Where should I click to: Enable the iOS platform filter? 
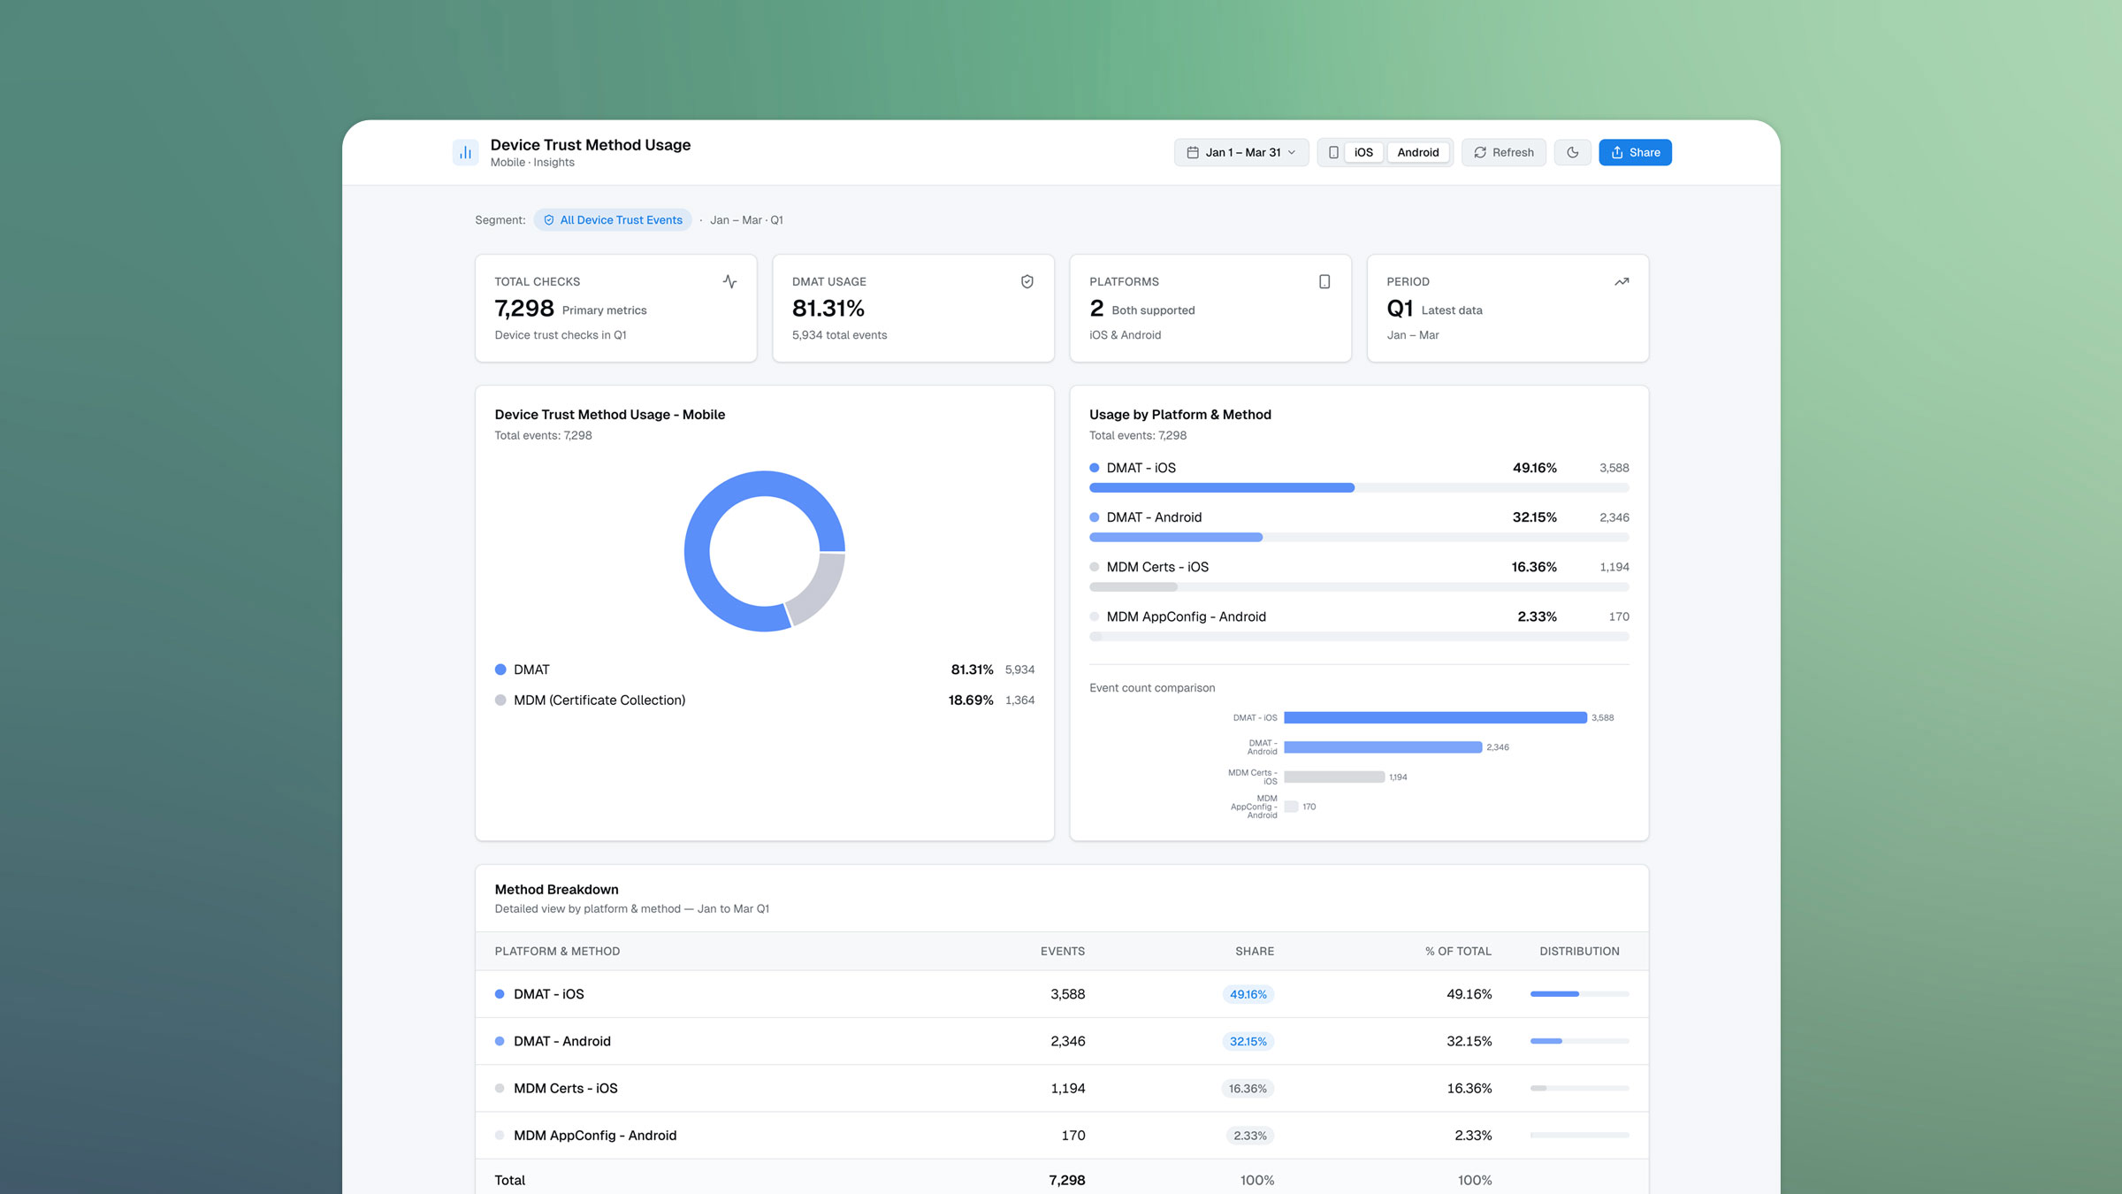(x=1363, y=152)
